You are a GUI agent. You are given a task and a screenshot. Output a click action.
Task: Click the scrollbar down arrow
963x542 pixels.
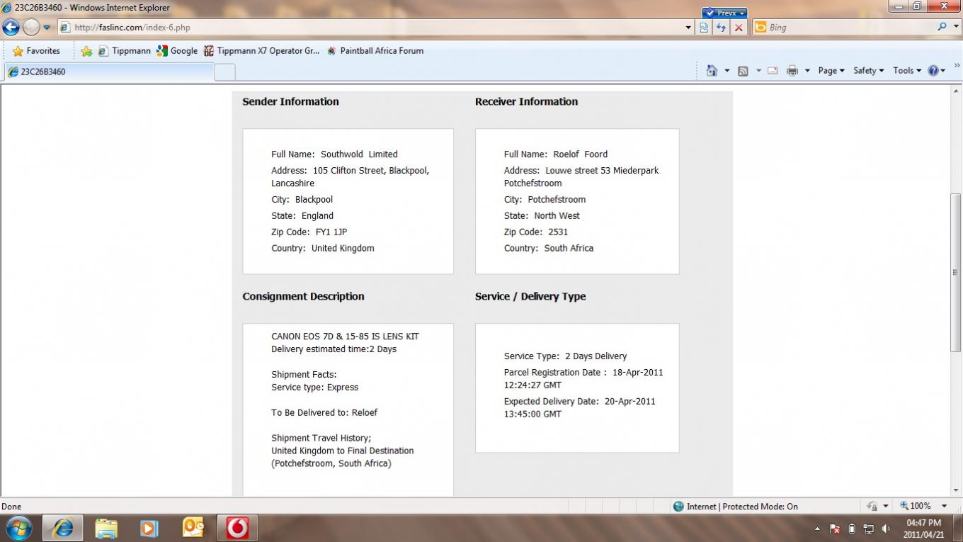[x=956, y=490]
